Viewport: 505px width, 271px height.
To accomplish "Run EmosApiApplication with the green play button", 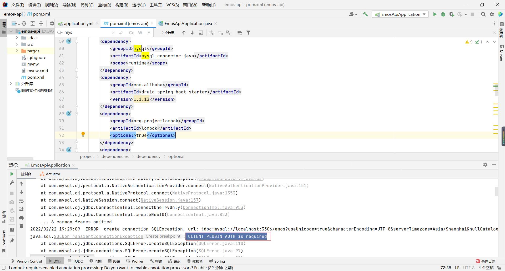I will point(435,14).
